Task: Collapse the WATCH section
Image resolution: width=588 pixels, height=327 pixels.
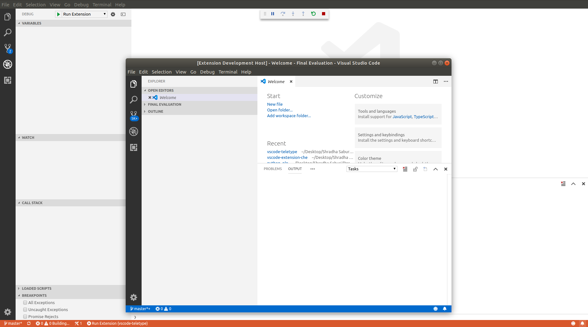Action: 71,138
